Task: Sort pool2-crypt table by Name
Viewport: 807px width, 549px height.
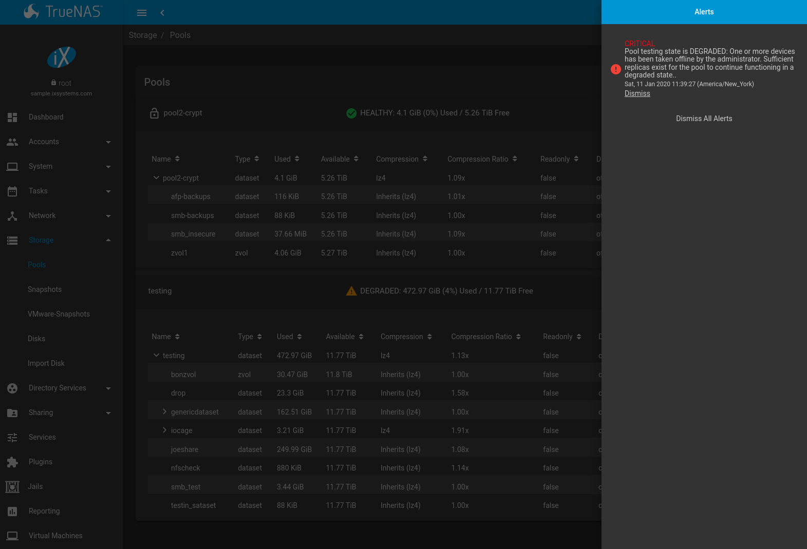Action: coord(165,159)
